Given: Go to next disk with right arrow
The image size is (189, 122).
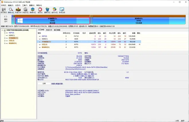Looking at the screenshot, I should point(7,17).
